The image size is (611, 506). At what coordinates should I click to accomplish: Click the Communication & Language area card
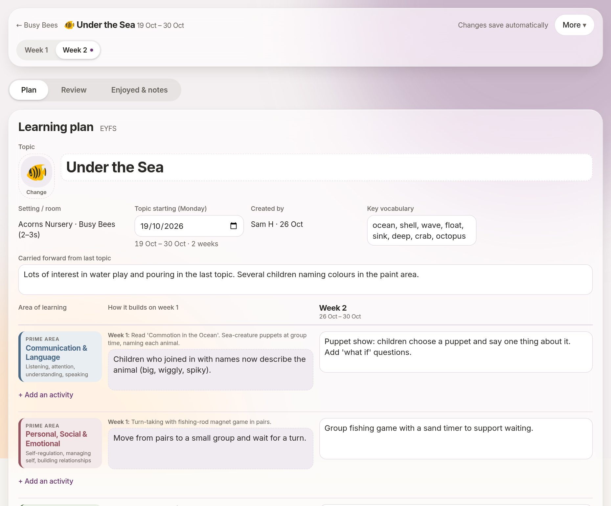tap(60, 357)
